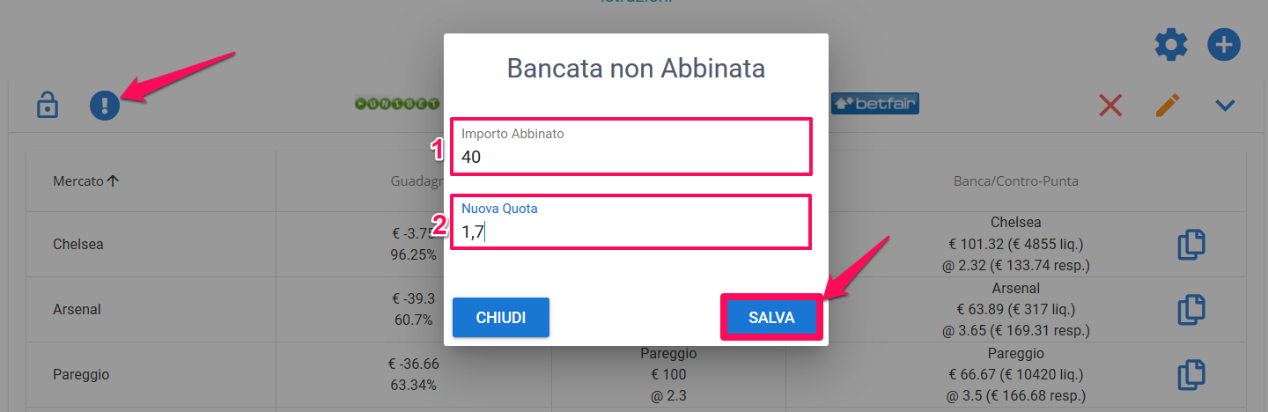Close dialog via CHIUDI button

pos(501,318)
